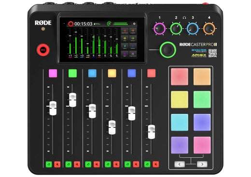
Task: Click the large green-ringed main encoder knob
Action: [168, 50]
